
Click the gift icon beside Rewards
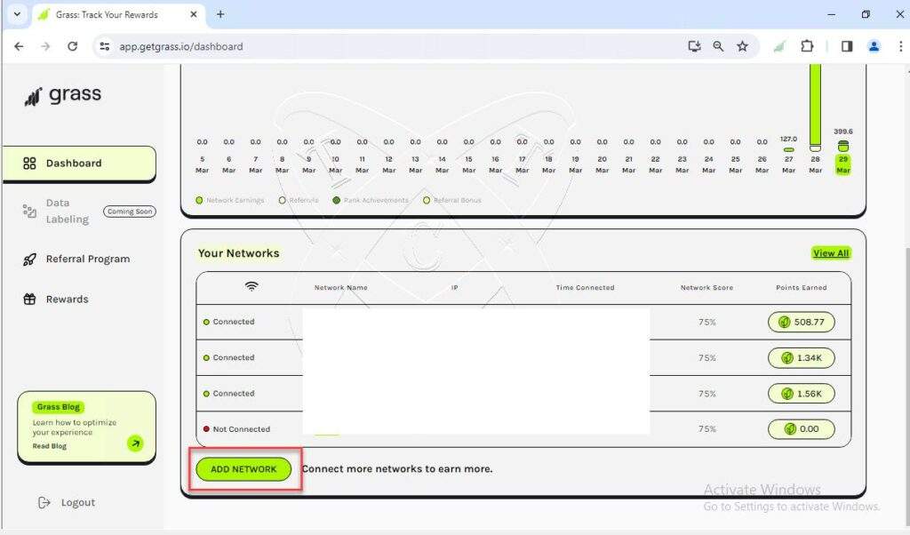29,299
